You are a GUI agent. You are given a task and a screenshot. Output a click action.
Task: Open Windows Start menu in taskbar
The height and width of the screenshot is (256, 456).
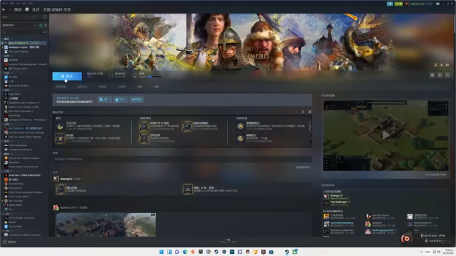(161, 251)
